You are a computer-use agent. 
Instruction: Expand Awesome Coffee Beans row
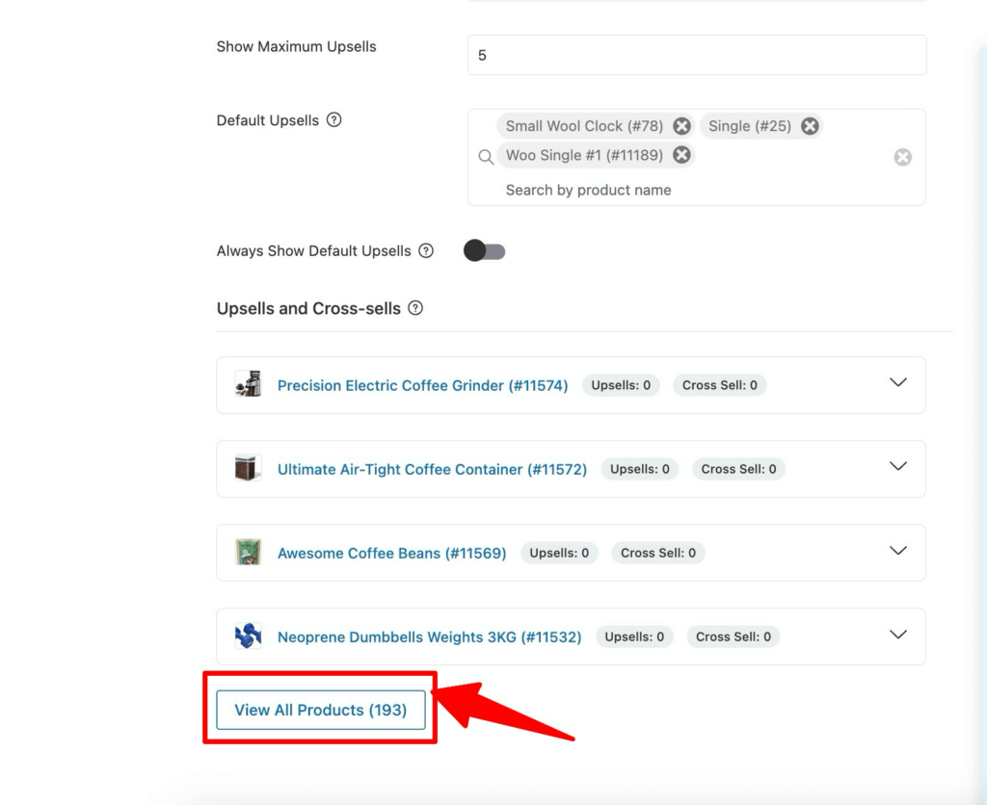[x=897, y=551]
